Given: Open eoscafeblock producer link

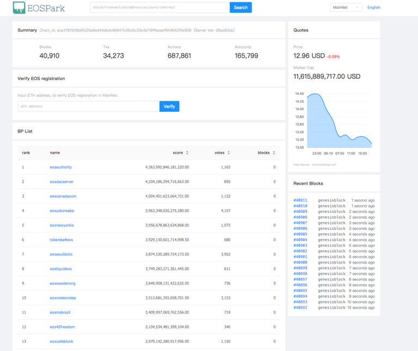Looking at the screenshot, I should point(62,341).
